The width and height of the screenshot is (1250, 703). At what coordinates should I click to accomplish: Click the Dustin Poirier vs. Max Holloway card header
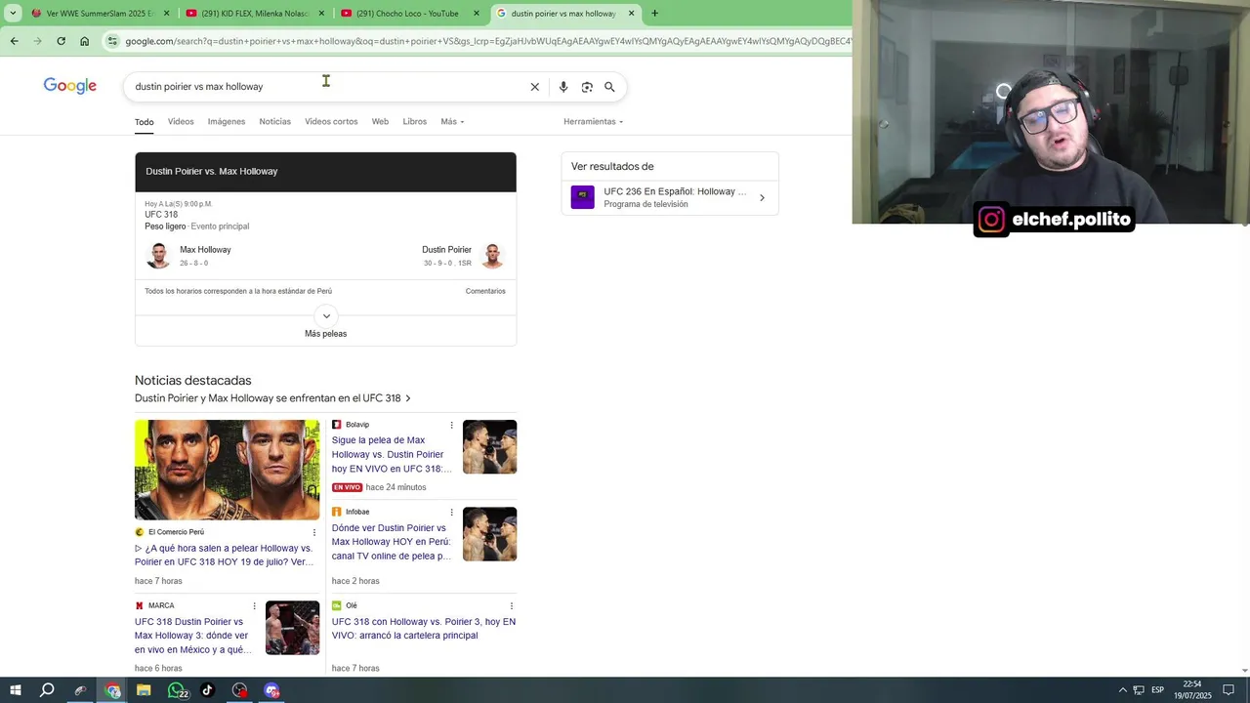(325, 172)
